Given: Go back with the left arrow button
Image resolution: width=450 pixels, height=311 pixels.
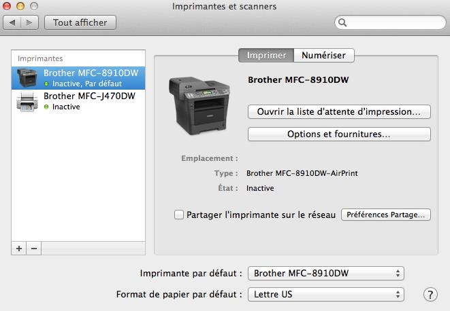Looking at the screenshot, I should pos(12,22).
